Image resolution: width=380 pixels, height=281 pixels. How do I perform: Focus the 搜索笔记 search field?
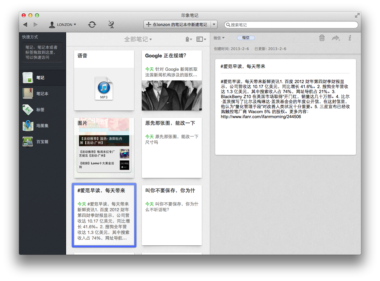[291, 25]
